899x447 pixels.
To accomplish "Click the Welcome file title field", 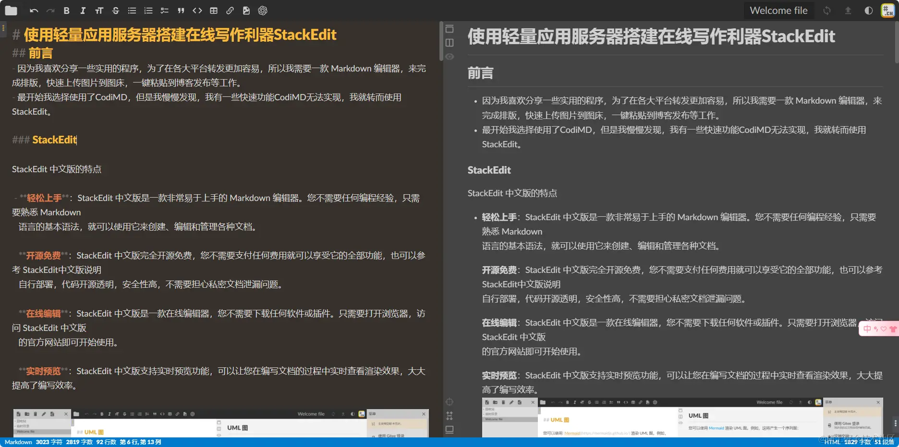I will coord(778,11).
